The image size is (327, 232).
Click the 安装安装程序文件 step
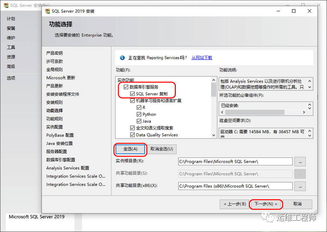tap(63, 94)
